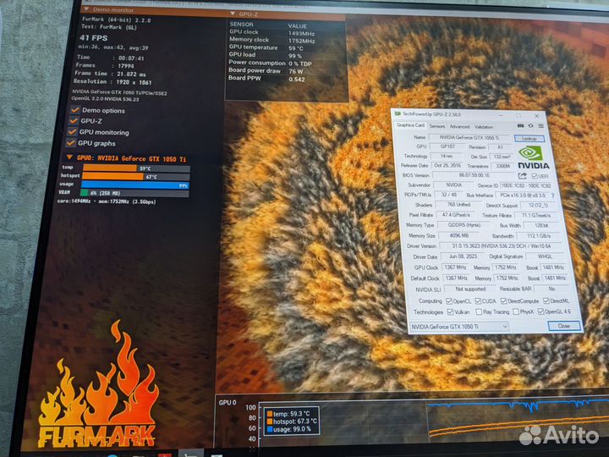Screen dimensions: 609x457
Task: Collapse the Demo monitor panel triangle
Action: 86,9
